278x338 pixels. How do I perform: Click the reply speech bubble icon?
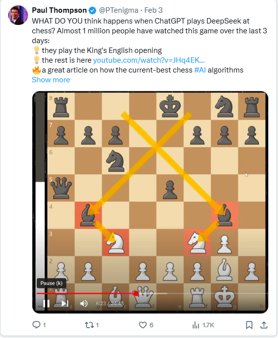tap(36, 325)
